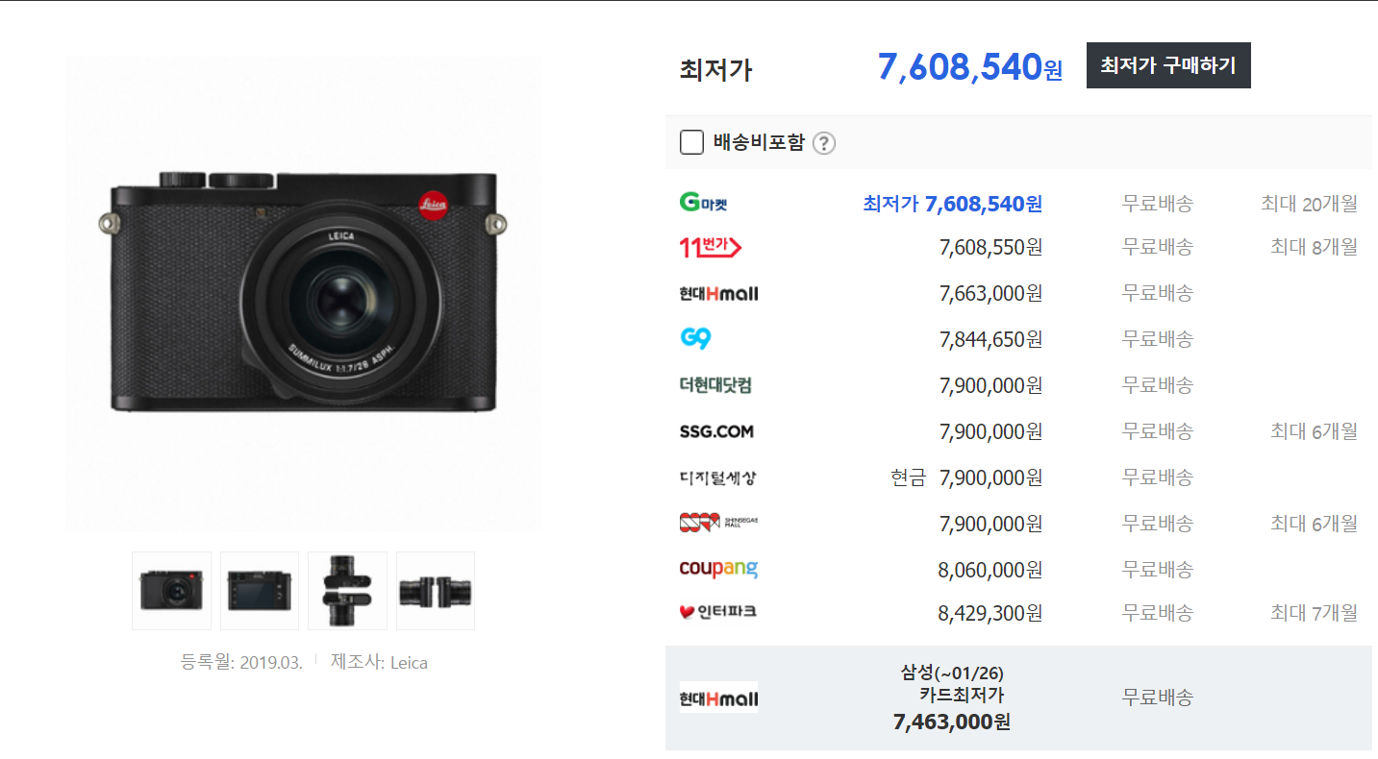
Task: Select the front view camera thumbnail
Action: click(x=171, y=591)
